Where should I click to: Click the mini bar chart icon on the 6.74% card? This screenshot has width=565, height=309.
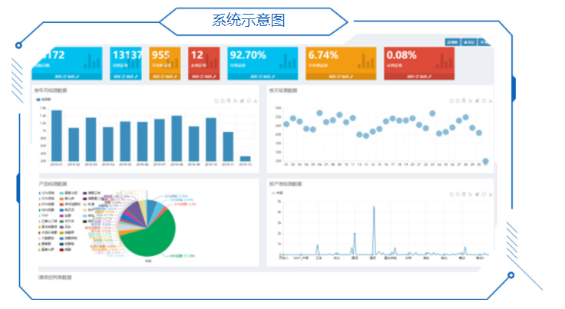click(x=365, y=61)
